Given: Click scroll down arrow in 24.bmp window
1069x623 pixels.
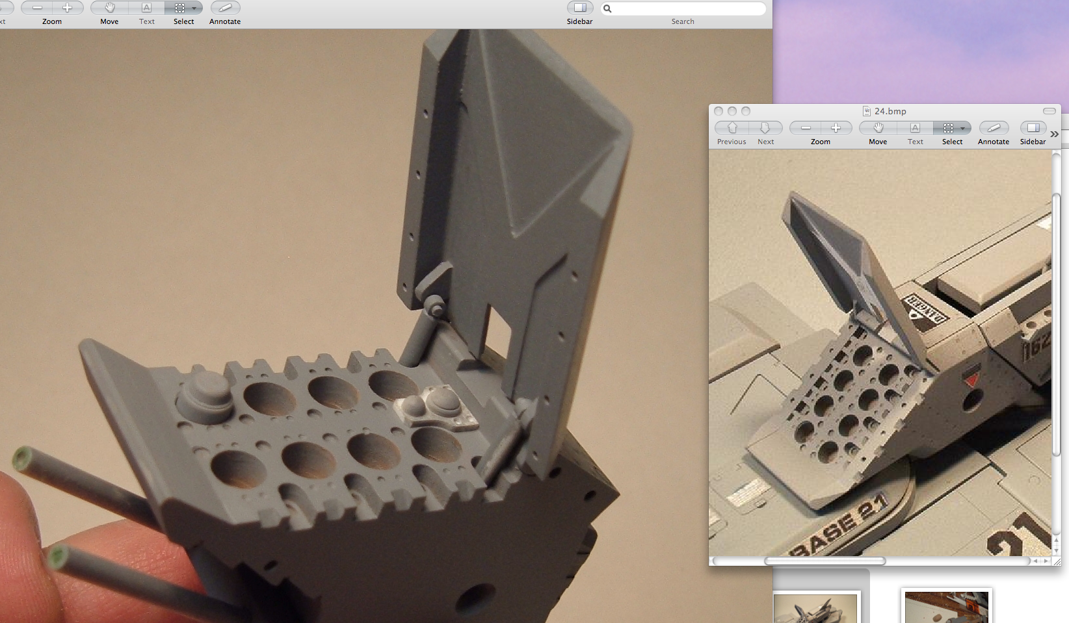Looking at the screenshot, I should [x=1056, y=550].
